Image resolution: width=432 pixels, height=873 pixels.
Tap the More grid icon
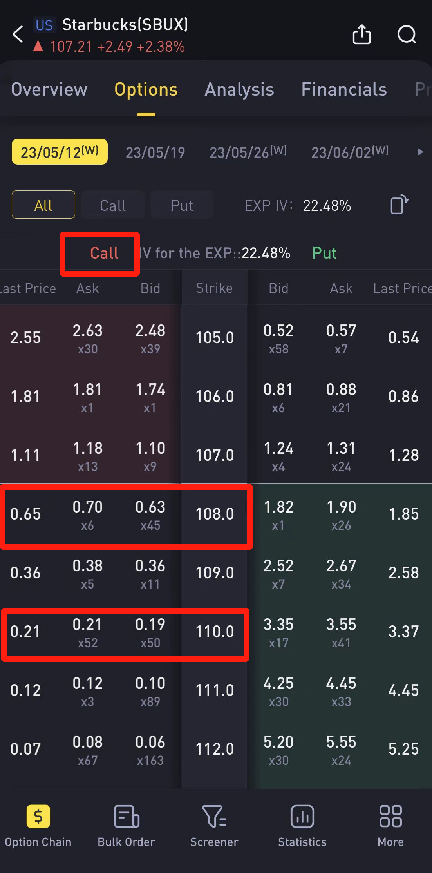click(390, 817)
